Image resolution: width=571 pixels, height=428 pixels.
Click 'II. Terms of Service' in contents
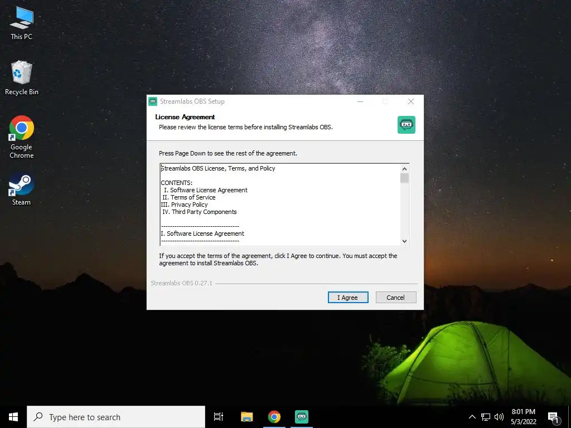pyautogui.click(x=188, y=197)
